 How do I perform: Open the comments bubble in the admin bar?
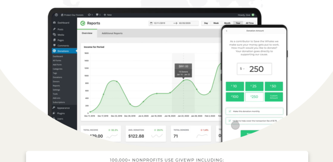(98, 15)
